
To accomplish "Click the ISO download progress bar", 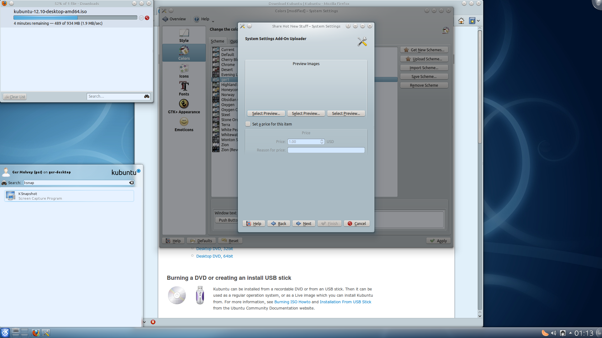I will coord(75,18).
